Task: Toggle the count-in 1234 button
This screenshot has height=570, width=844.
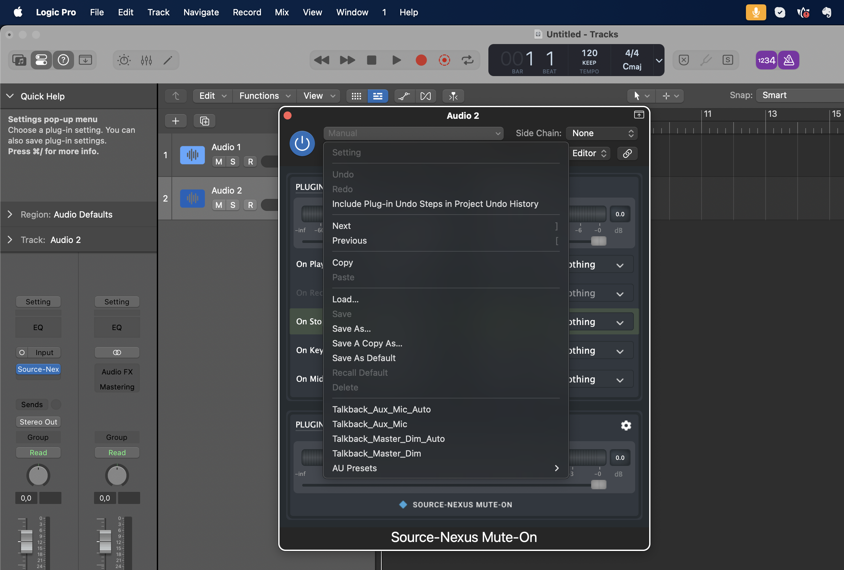Action: [x=766, y=60]
